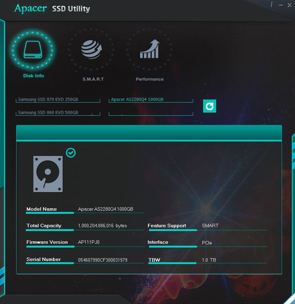Click the '1.0 TB' TBW value
Screen dimensions: 295x304
tap(209, 260)
